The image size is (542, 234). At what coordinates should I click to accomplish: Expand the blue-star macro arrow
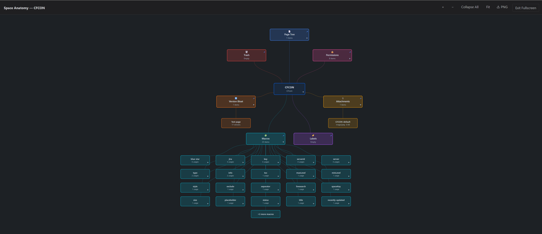[208, 162]
